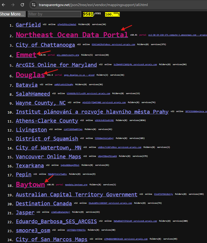Click the ec2-50-19-218-171 amazonaws host link
This screenshot has height=243, width=207.
(x=178, y=35)
